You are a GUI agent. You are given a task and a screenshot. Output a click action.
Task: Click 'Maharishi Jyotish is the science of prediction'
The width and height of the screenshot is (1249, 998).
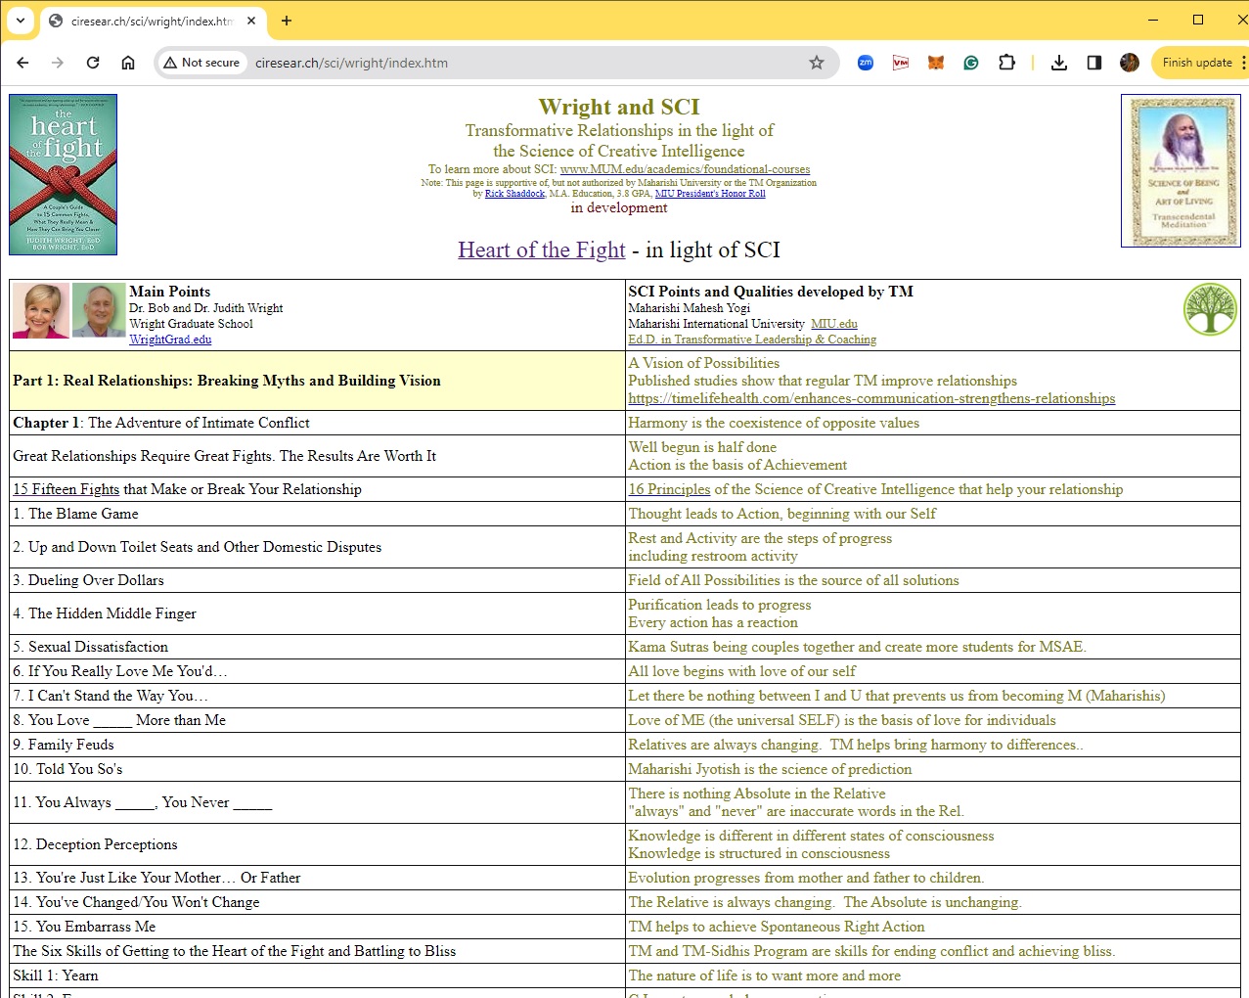coord(770,769)
